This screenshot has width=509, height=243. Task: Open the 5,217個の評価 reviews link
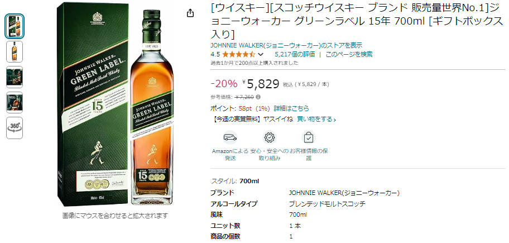(295, 54)
